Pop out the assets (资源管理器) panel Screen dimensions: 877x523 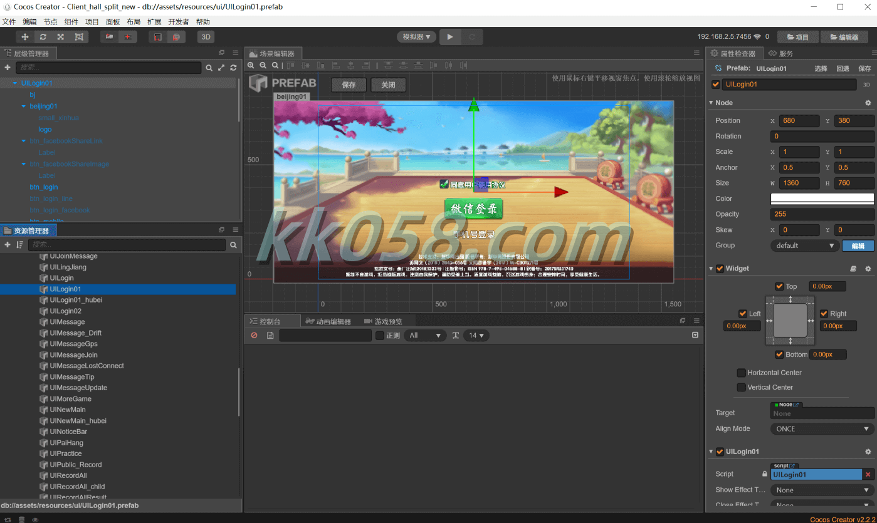221,230
